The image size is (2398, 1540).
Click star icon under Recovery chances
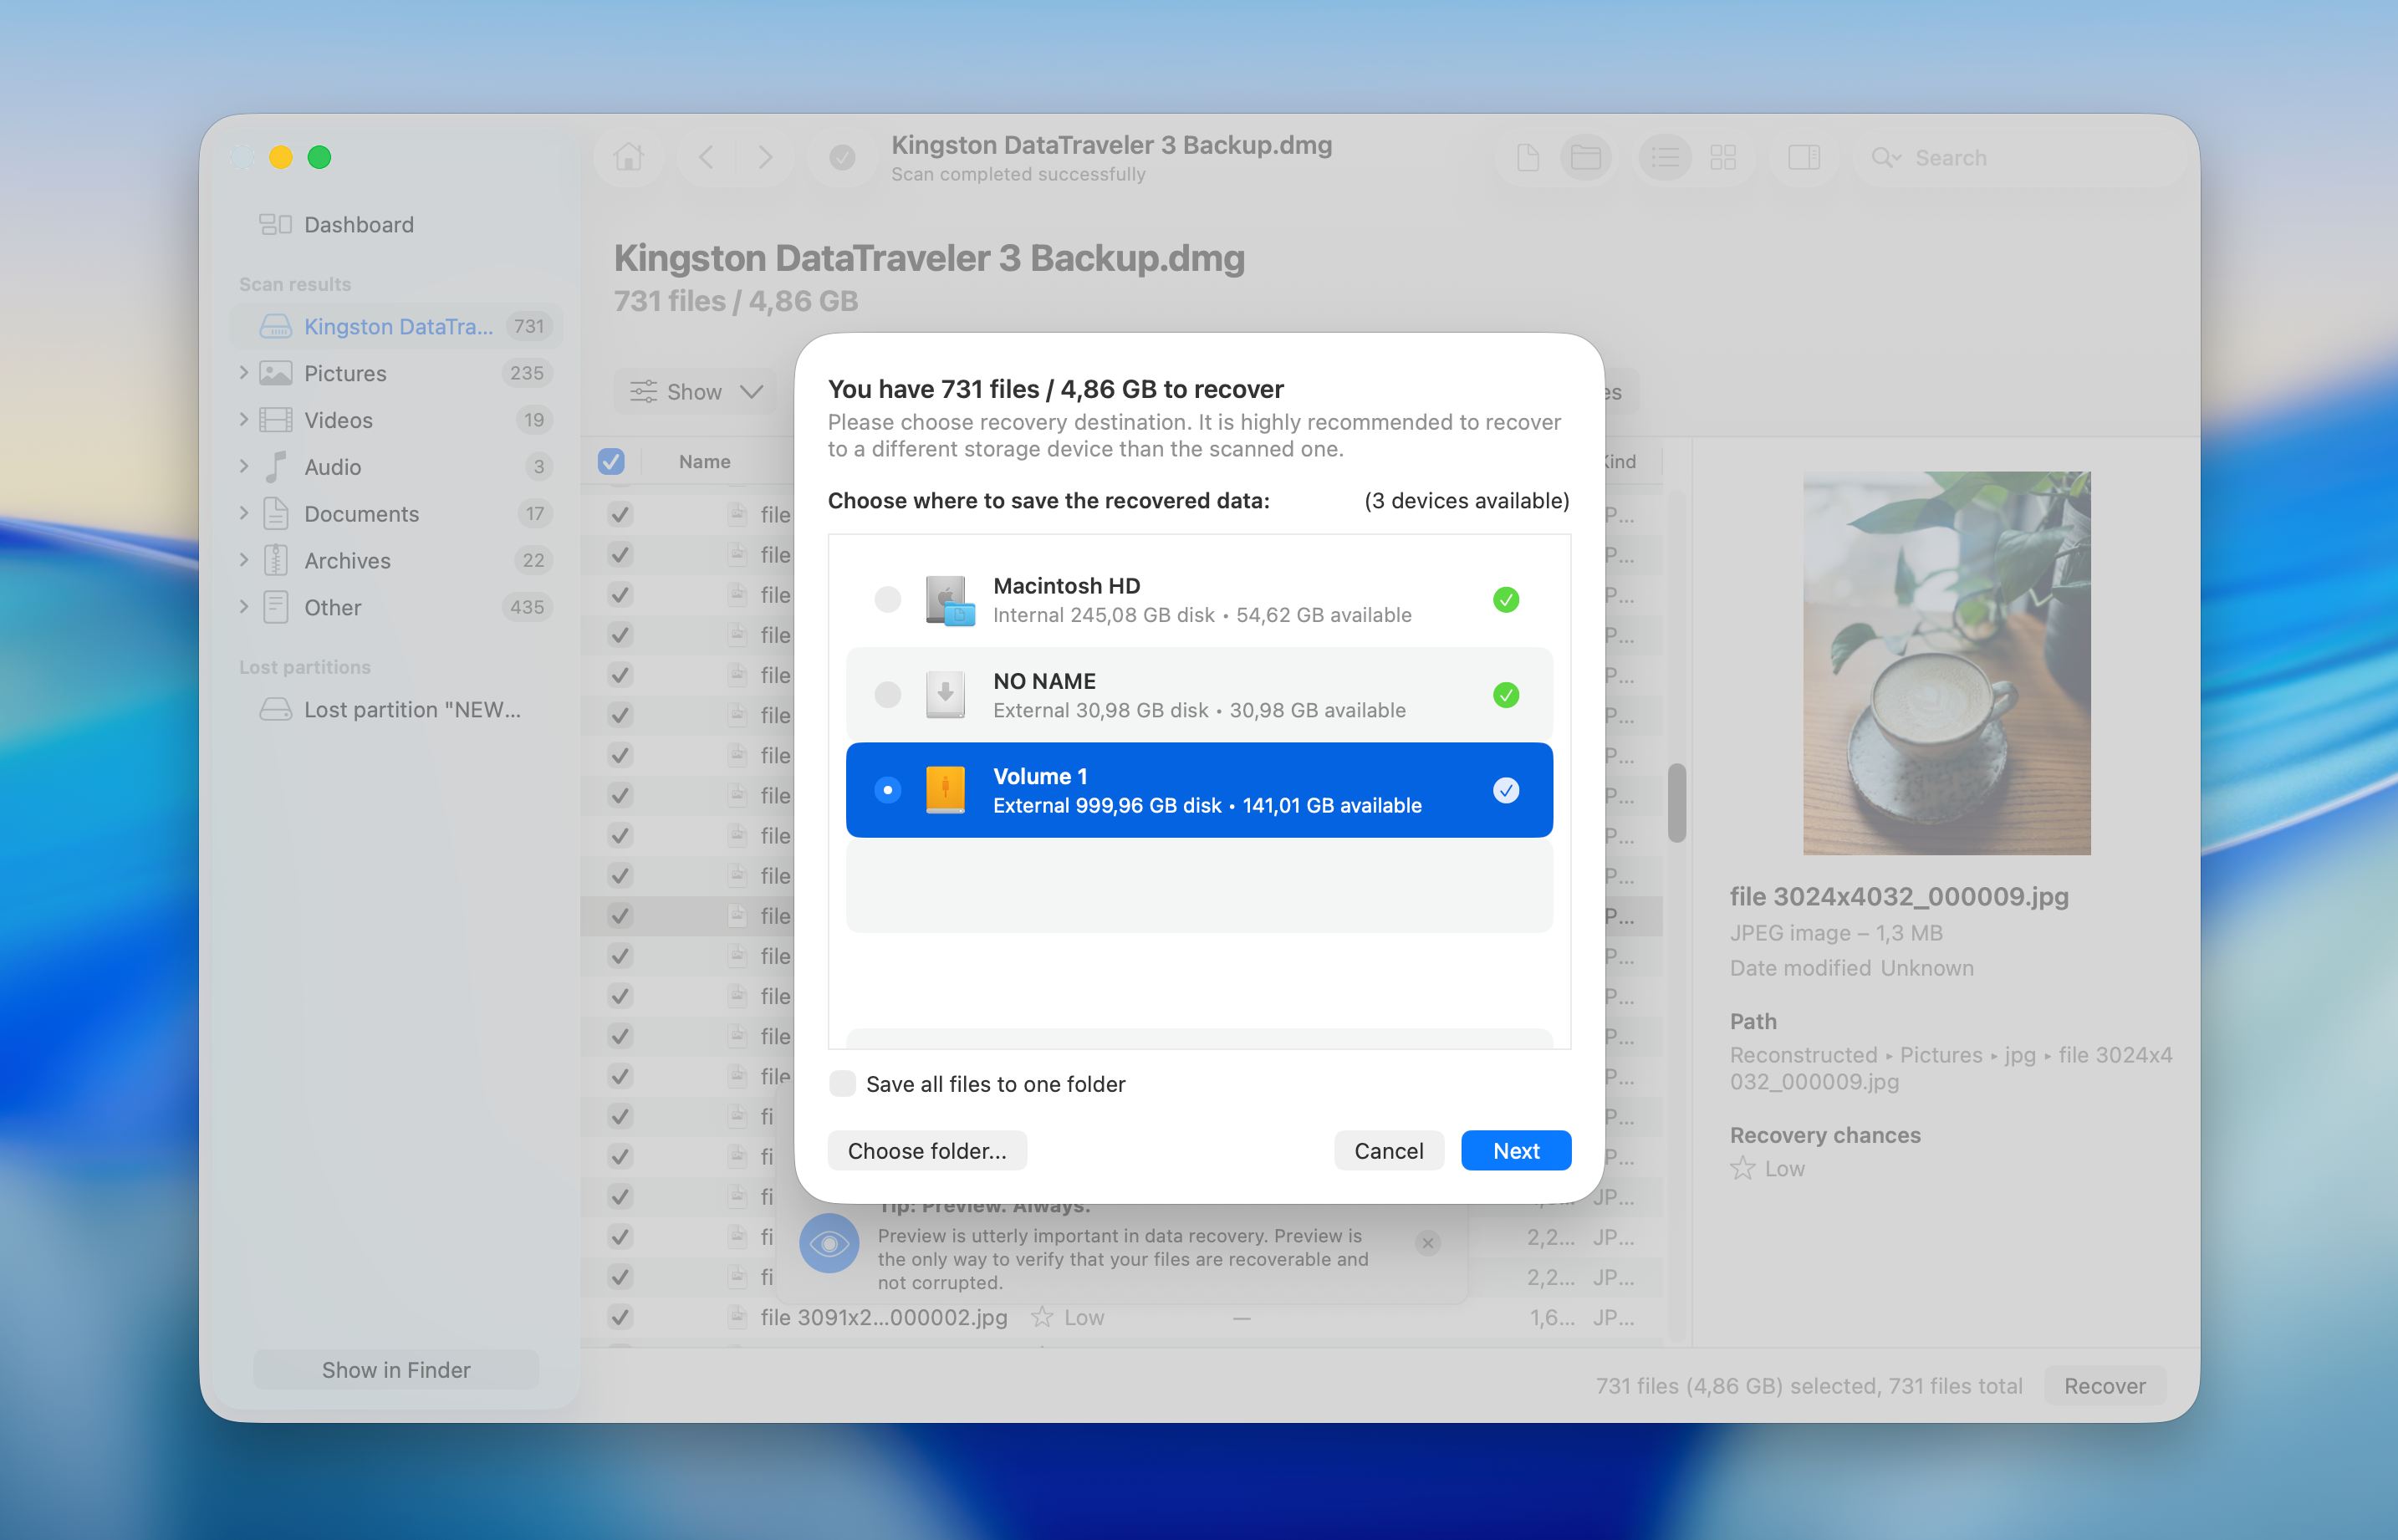pyautogui.click(x=1742, y=1168)
